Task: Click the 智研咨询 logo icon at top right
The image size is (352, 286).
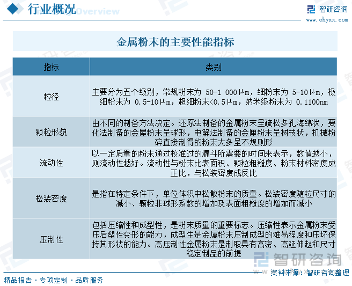Action: tap(311, 10)
